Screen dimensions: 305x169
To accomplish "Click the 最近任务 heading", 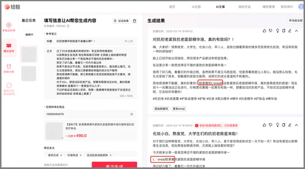I will 28,21.
